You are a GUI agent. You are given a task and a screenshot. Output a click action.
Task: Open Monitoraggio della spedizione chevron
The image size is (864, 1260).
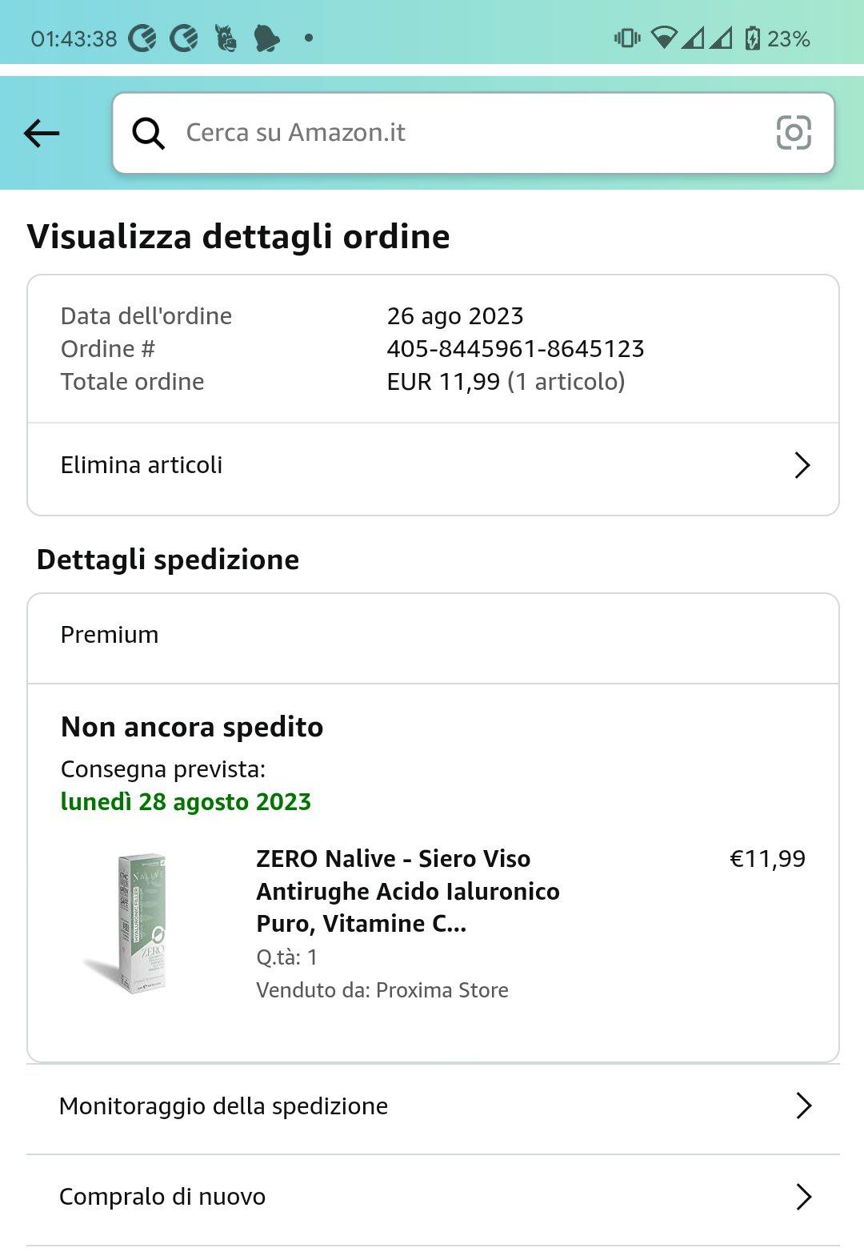[x=803, y=1106]
